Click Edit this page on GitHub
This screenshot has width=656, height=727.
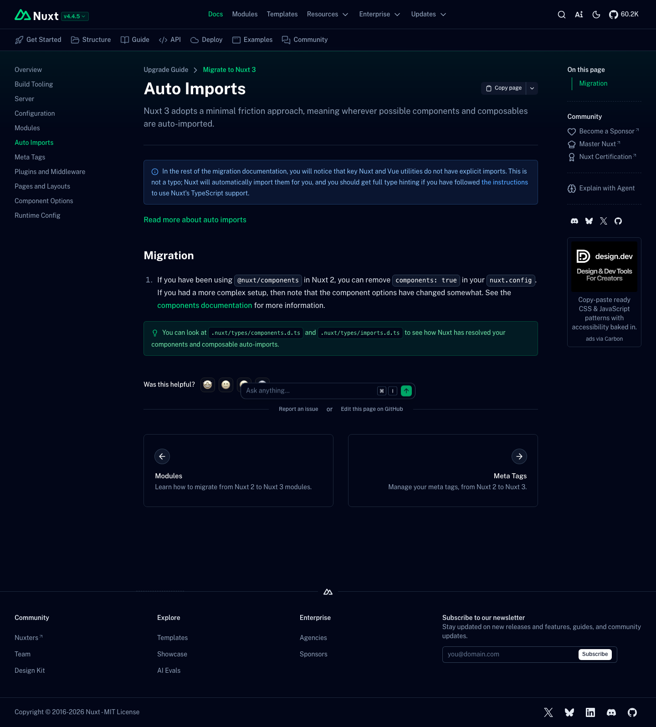372,409
